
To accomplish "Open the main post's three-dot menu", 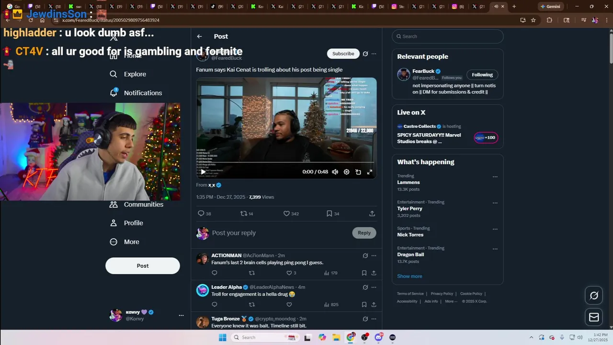I will tap(374, 54).
